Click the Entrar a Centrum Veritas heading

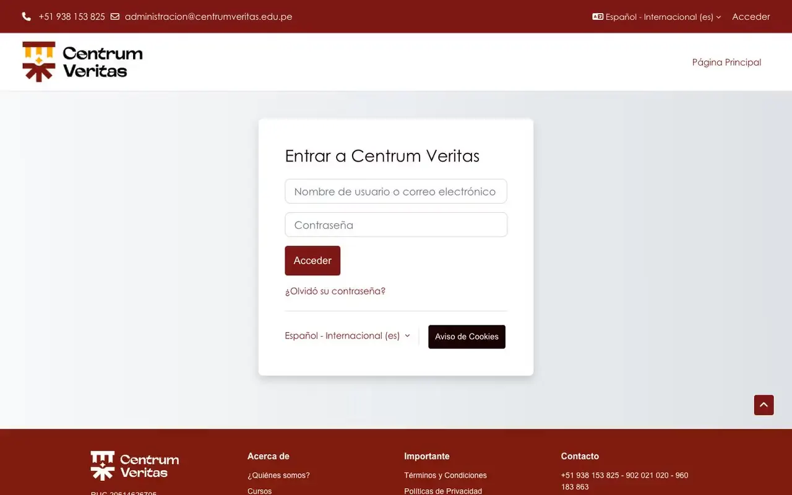click(x=382, y=156)
